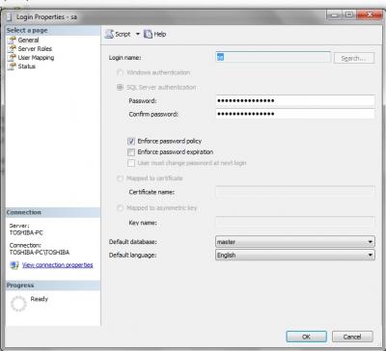Screen dimensions: 386x351
Task: Click the Confirm password field
Action: 295,114
